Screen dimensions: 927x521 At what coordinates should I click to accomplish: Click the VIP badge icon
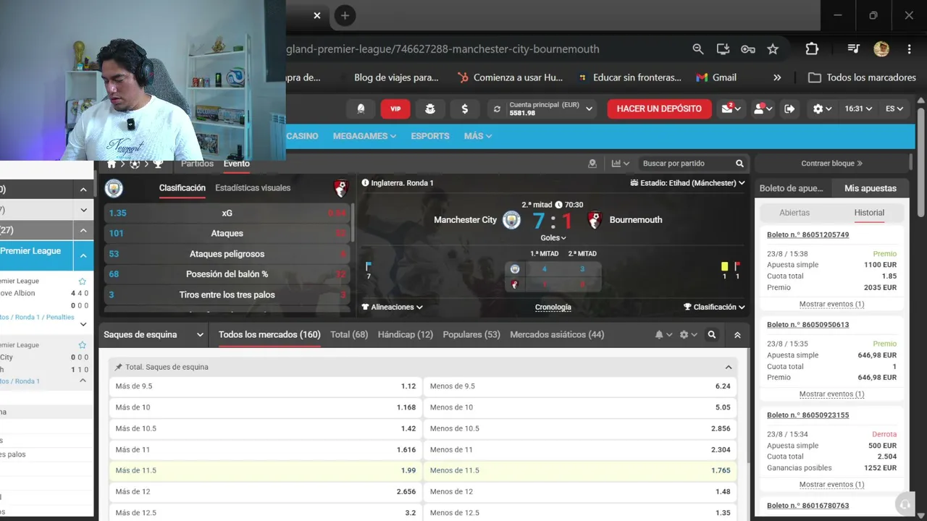coord(395,109)
